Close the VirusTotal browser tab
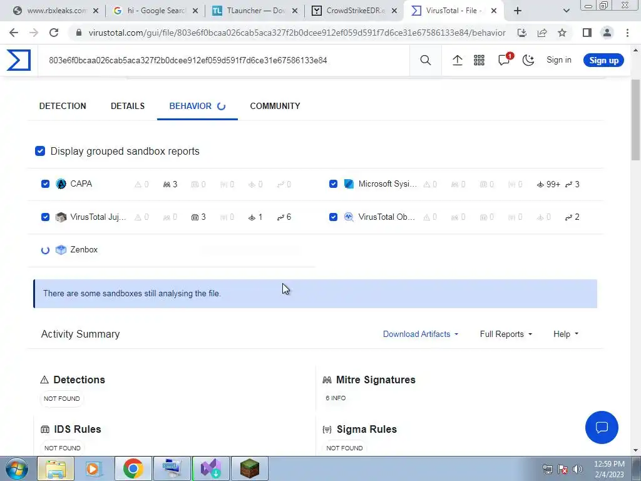641x481 pixels. (x=494, y=11)
